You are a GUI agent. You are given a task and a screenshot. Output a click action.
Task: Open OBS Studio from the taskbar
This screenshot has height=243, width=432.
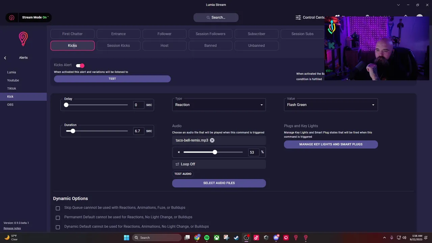[x=246, y=238]
